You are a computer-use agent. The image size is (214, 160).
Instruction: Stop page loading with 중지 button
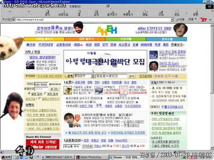48,13
